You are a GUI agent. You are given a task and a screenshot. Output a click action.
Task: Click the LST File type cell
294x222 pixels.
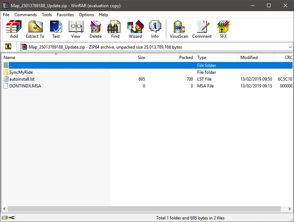(x=204, y=79)
